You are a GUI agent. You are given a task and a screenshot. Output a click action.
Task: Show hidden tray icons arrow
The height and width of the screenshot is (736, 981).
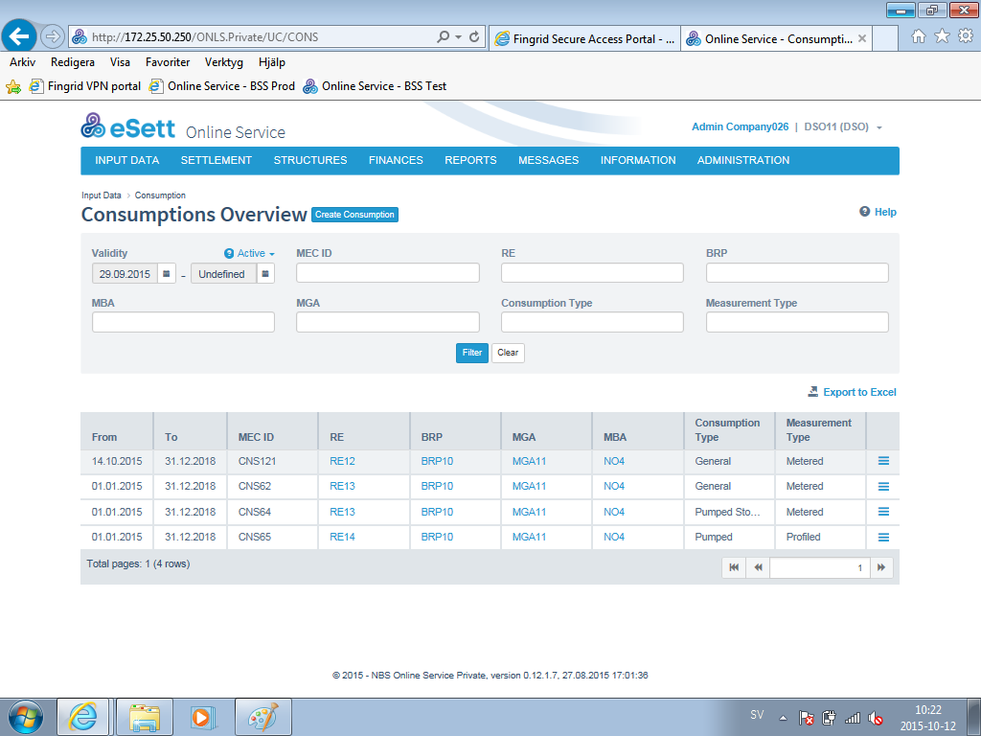[783, 718]
